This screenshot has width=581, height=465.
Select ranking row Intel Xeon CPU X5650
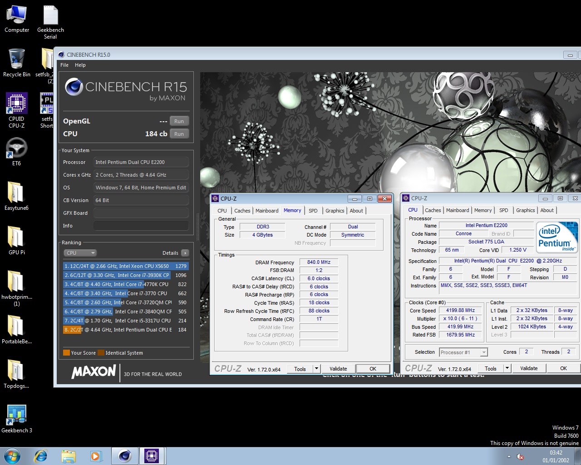[x=126, y=266]
